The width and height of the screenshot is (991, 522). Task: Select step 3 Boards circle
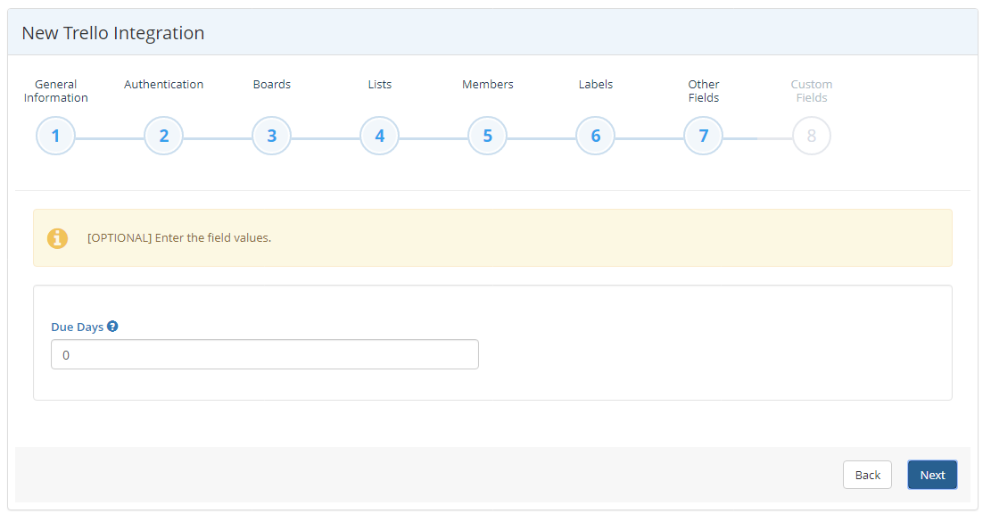[271, 136]
